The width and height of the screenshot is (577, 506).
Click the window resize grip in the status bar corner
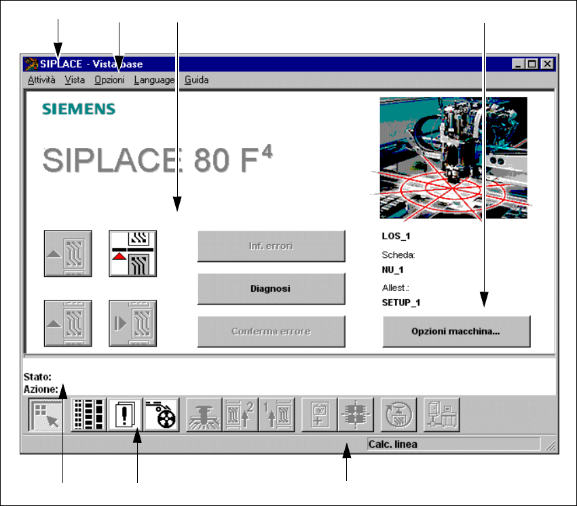coord(550,446)
